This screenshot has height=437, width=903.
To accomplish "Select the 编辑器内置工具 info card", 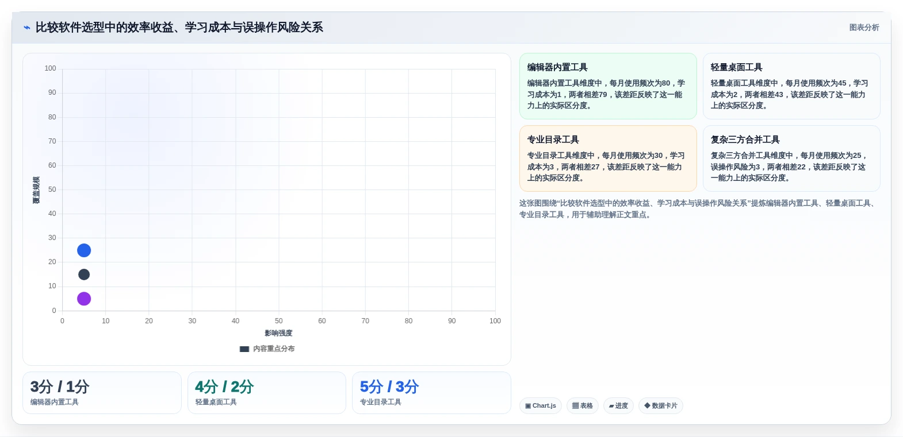I will tap(608, 86).
